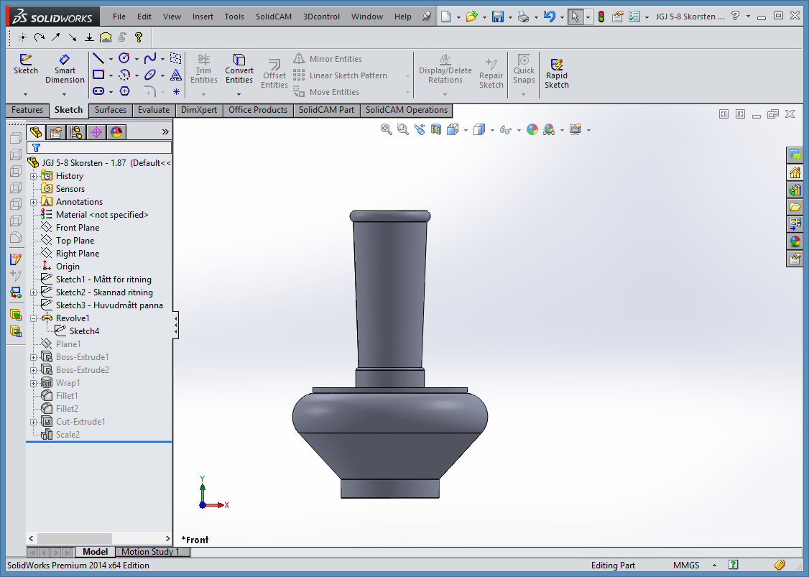
Task: Open the Insert menu
Action: (x=203, y=17)
